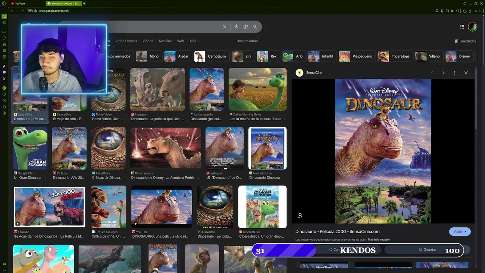Open Guardados saved items
This screenshot has height=273, width=485.
(465, 41)
